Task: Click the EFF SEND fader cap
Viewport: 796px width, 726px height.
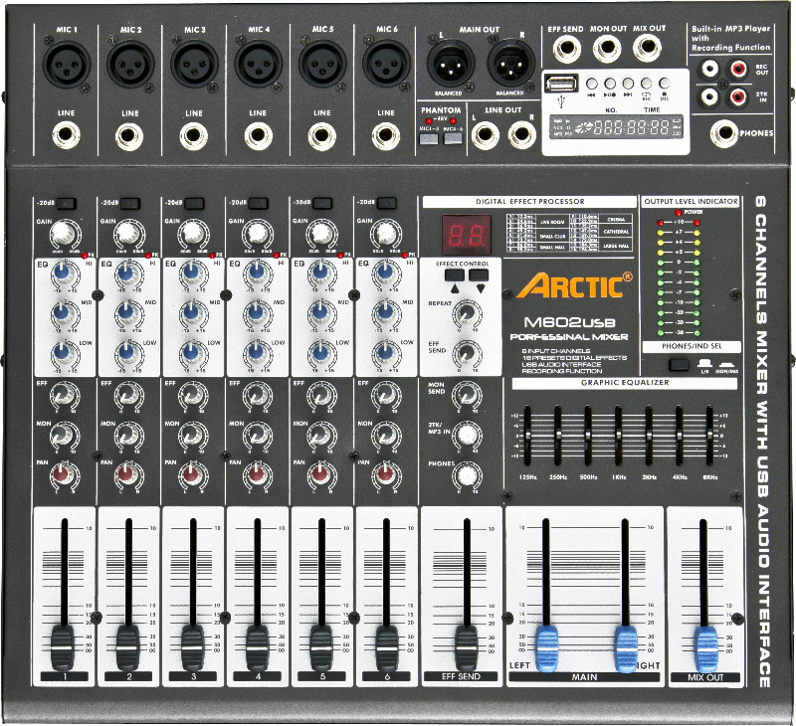Action: click(x=465, y=648)
